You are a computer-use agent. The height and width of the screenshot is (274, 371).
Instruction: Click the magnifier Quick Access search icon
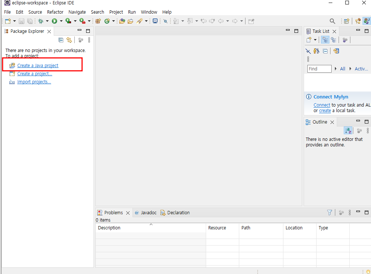(332, 21)
